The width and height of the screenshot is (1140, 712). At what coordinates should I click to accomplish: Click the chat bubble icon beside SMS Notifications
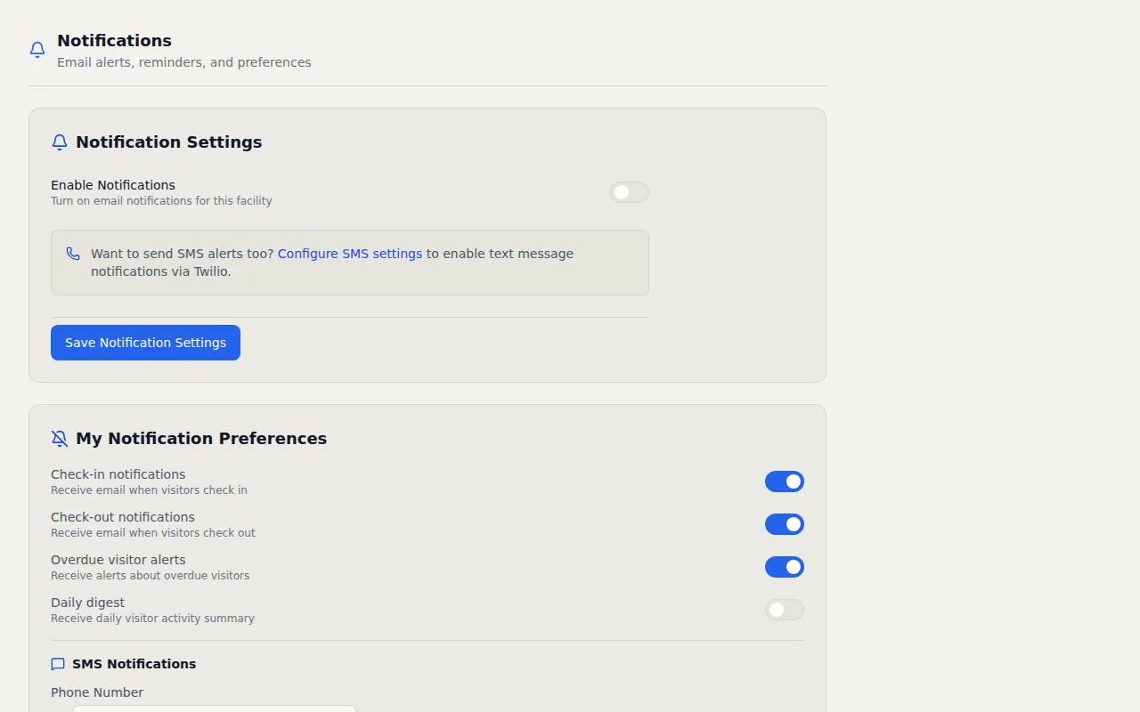pos(58,664)
